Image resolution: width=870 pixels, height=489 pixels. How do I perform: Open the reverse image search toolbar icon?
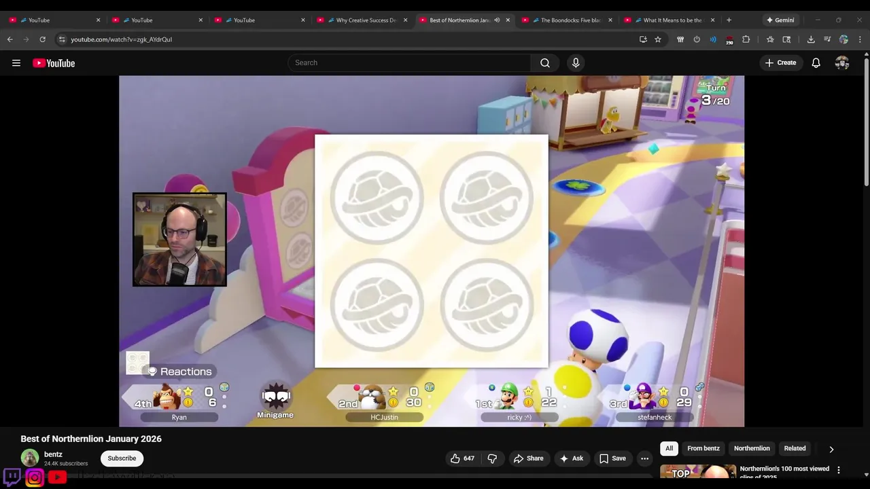[x=786, y=39]
